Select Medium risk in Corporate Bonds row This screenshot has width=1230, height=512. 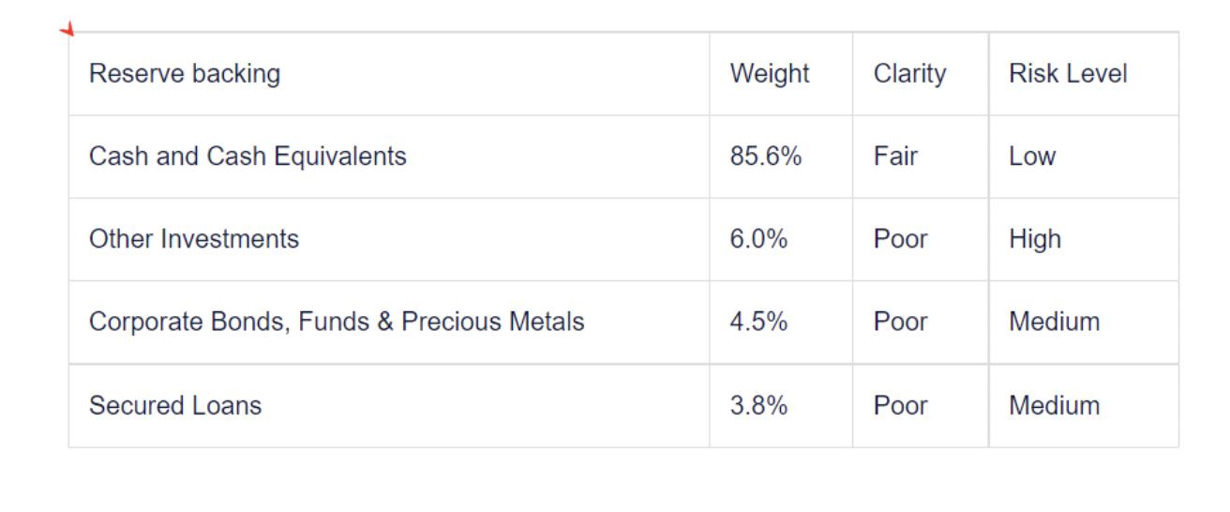pyautogui.click(x=1054, y=322)
